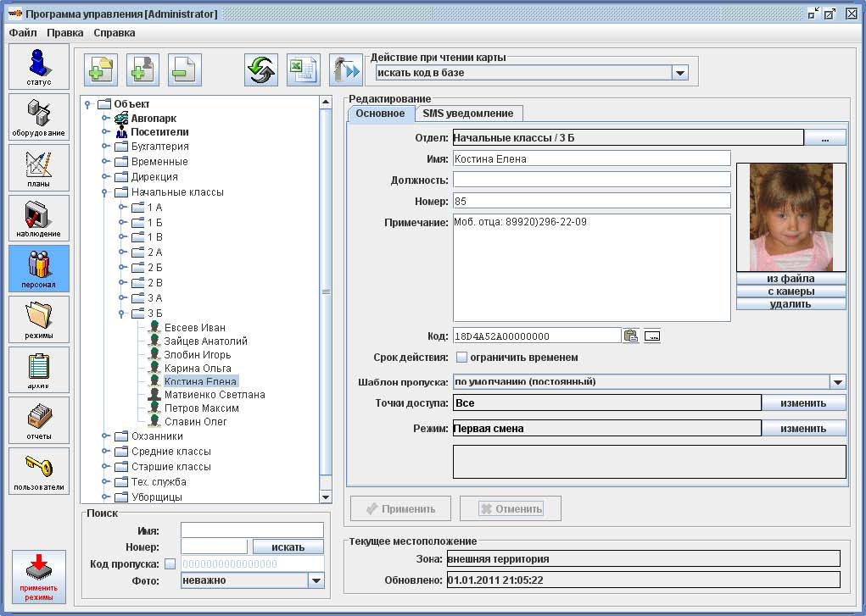Open the наблюдение sidebar section

(x=39, y=218)
